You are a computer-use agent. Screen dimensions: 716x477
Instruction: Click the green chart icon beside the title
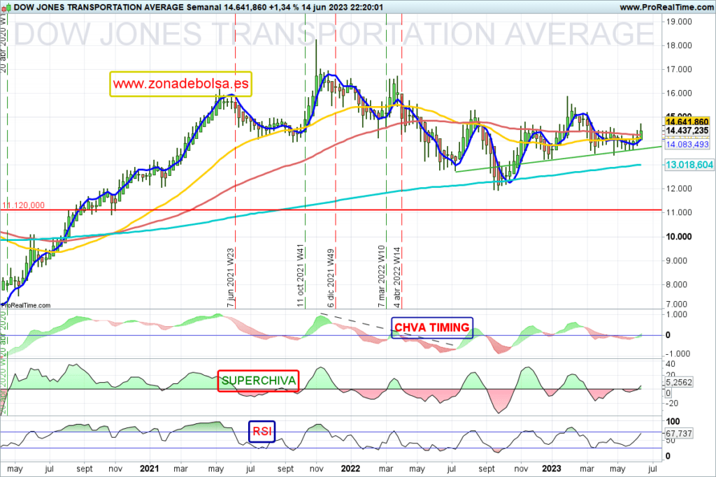(x=6, y=7)
